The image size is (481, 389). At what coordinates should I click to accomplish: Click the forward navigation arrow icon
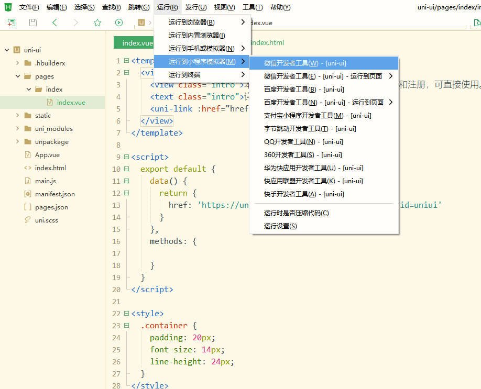[76, 23]
